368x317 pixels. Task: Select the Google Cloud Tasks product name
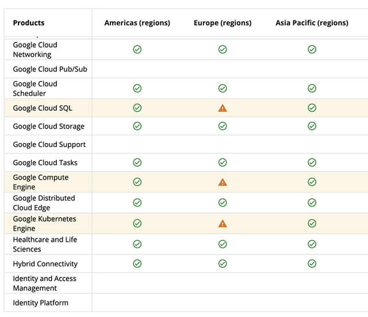pyautogui.click(x=45, y=163)
